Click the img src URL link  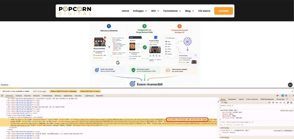[x=120, y=119]
